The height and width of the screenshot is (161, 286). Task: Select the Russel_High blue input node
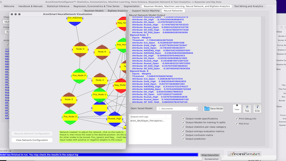pos(114,119)
